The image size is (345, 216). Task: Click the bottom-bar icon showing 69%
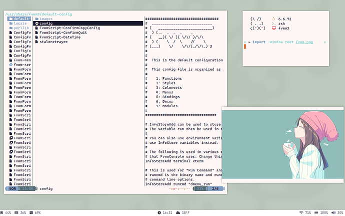pyautogui.click(x=31, y=212)
